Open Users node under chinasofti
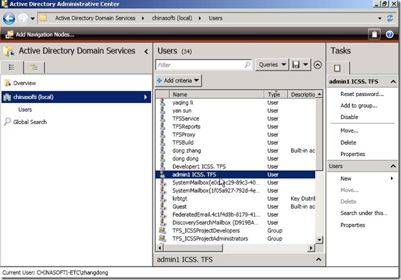 coord(25,110)
